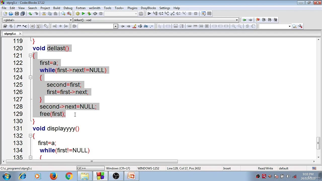The width and height of the screenshot is (322, 181).
Task: Build the project with gear icon
Action: click(77, 14)
